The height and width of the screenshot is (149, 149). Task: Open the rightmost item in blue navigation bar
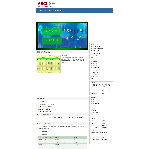[59, 10]
